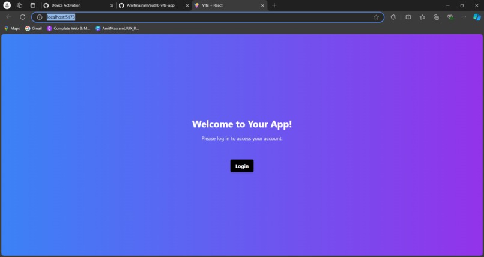This screenshot has height=257, width=484.
Task: Click the browser Back arrow
Action: point(9,17)
